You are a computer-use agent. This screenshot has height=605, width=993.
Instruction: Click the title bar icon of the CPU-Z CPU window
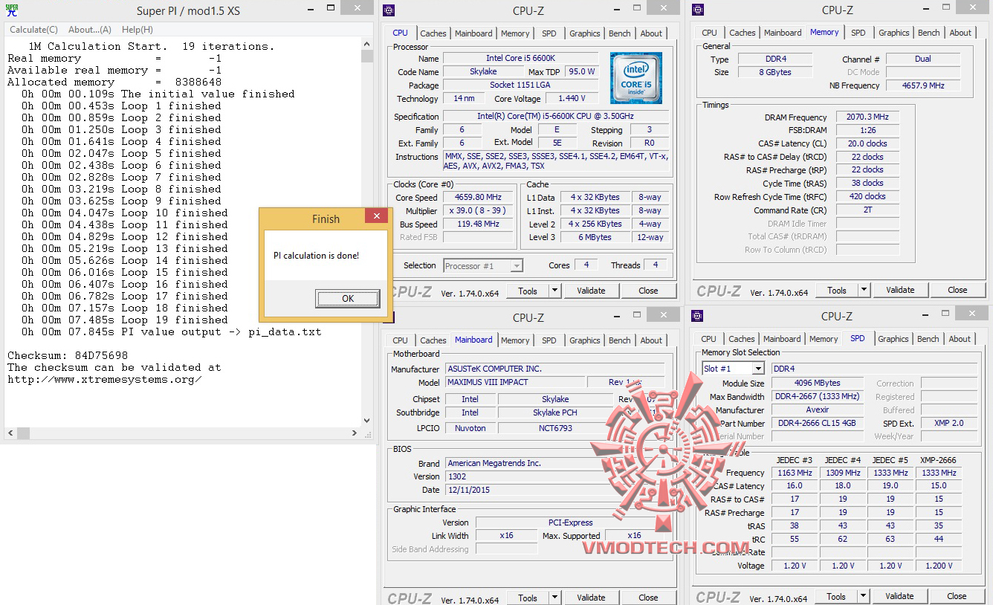(x=389, y=10)
